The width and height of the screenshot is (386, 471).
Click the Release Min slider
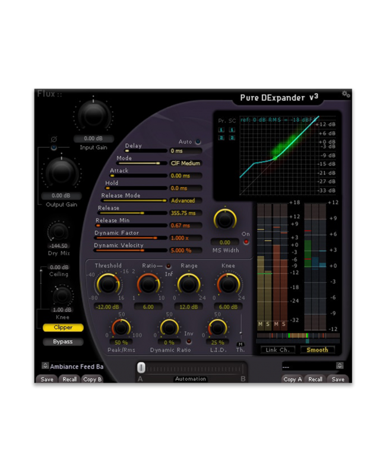coord(131,225)
